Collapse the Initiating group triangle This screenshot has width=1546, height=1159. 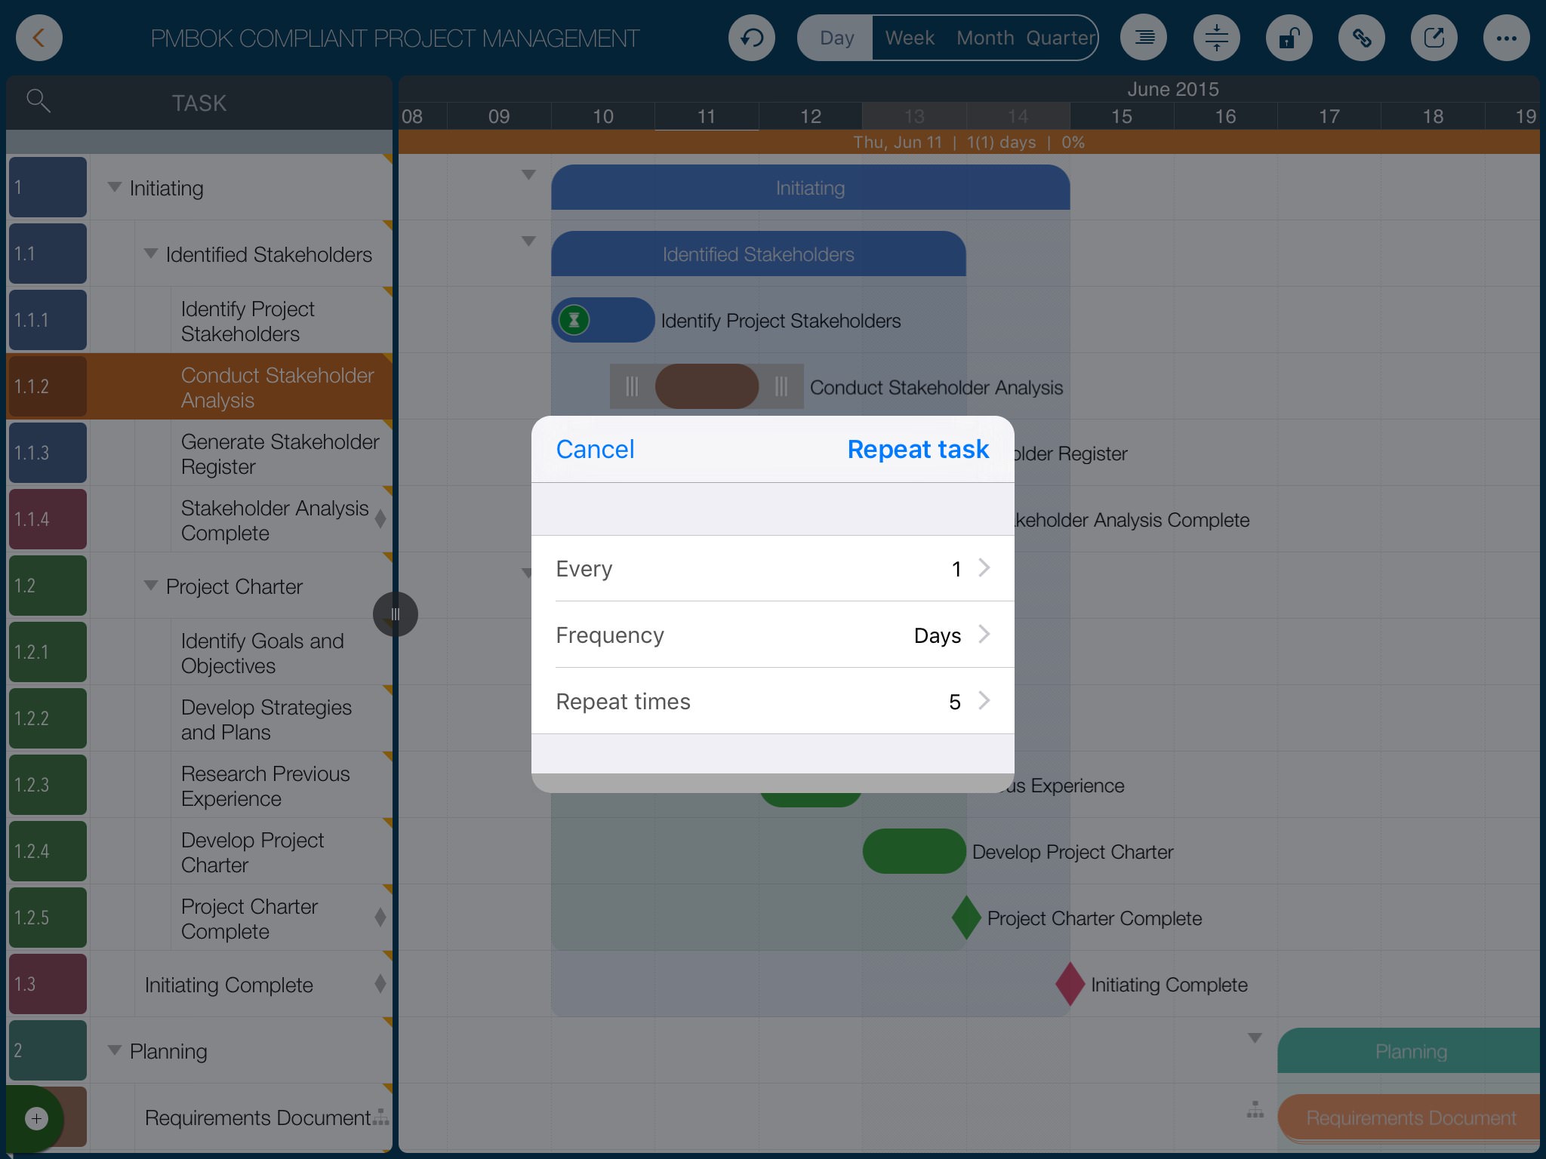pyautogui.click(x=115, y=187)
